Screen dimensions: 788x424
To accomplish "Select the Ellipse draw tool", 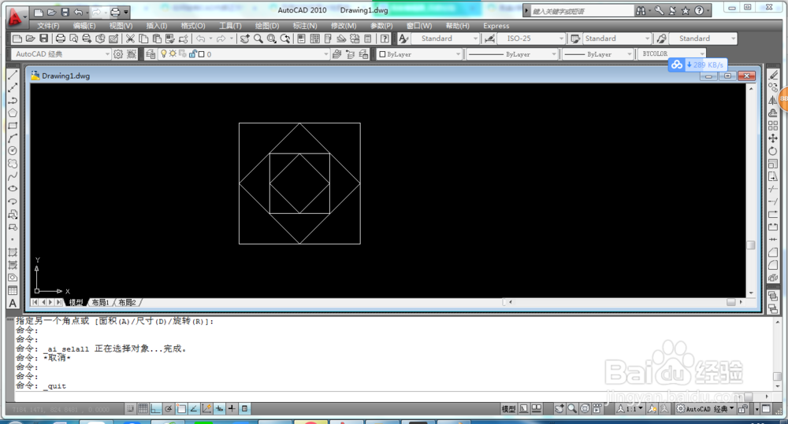I will click(13, 189).
